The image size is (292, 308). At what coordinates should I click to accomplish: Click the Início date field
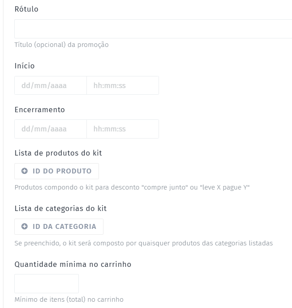51,85
